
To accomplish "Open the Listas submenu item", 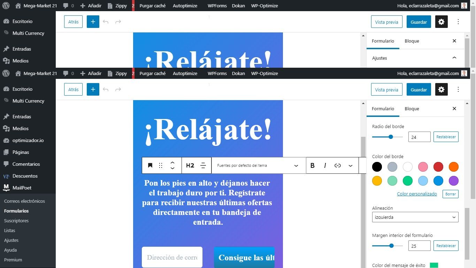I will tap(10, 230).
